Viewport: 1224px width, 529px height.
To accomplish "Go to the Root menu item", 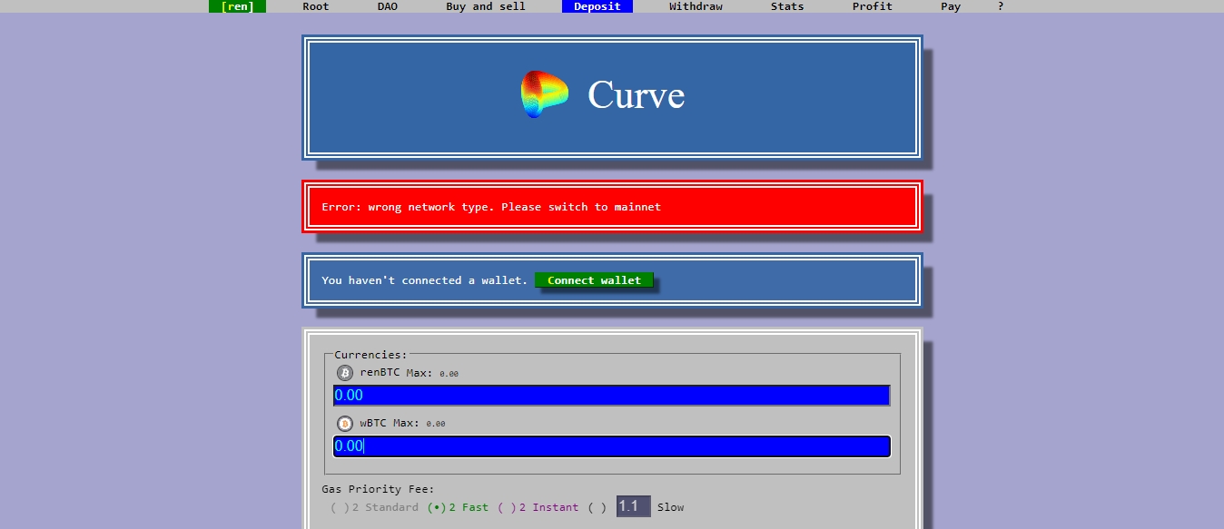I will [316, 6].
